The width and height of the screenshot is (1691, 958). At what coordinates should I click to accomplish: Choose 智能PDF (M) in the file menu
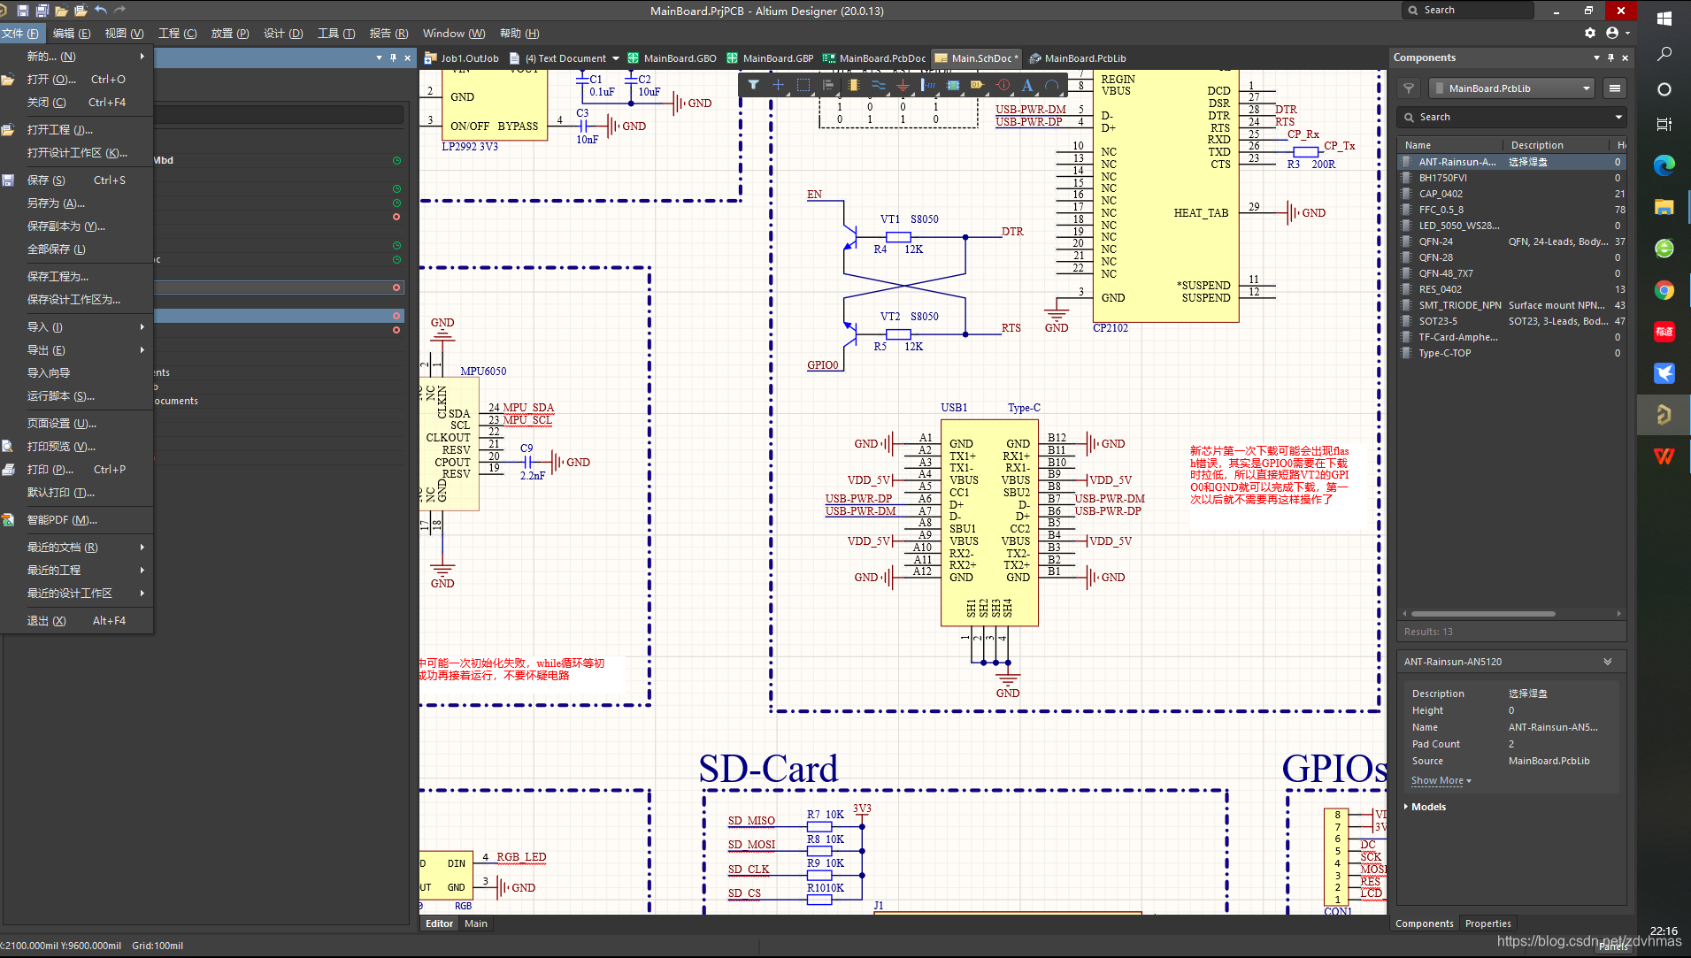pyautogui.click(x=78, y=519)
